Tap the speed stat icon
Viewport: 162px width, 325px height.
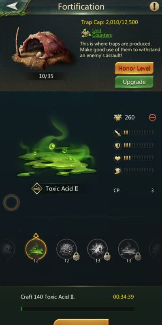[x=117, y=171]
